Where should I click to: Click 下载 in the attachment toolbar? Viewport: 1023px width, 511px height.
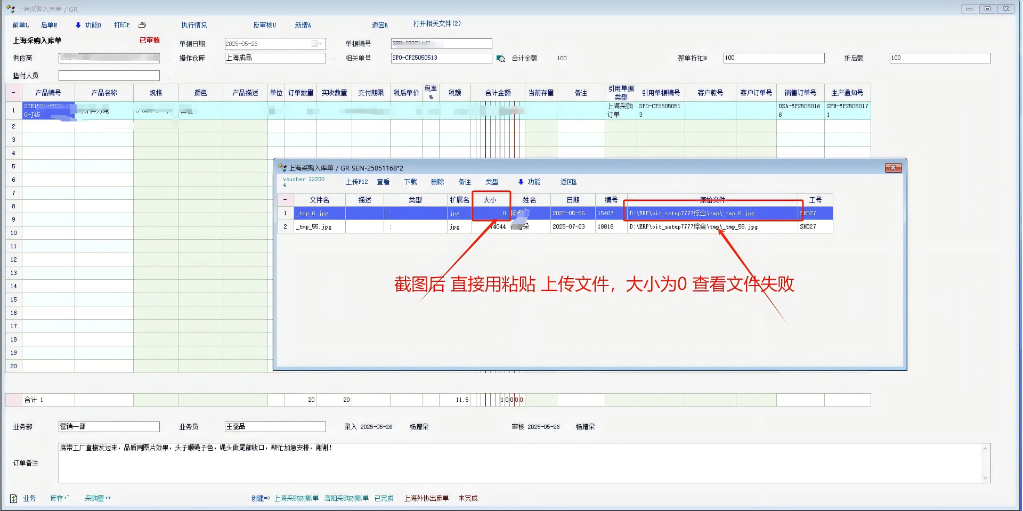pos(410,182)
